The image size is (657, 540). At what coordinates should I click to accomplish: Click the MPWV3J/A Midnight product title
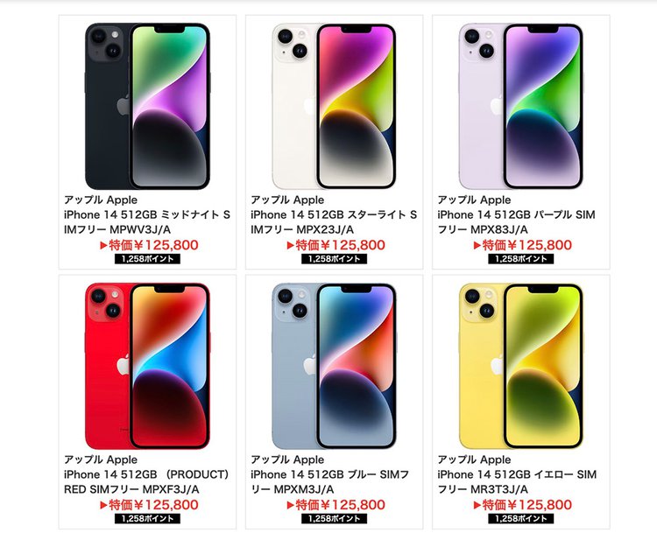tap(147, 221)
